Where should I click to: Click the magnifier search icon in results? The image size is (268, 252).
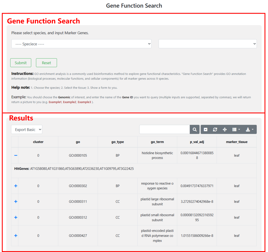pos(195,130)
